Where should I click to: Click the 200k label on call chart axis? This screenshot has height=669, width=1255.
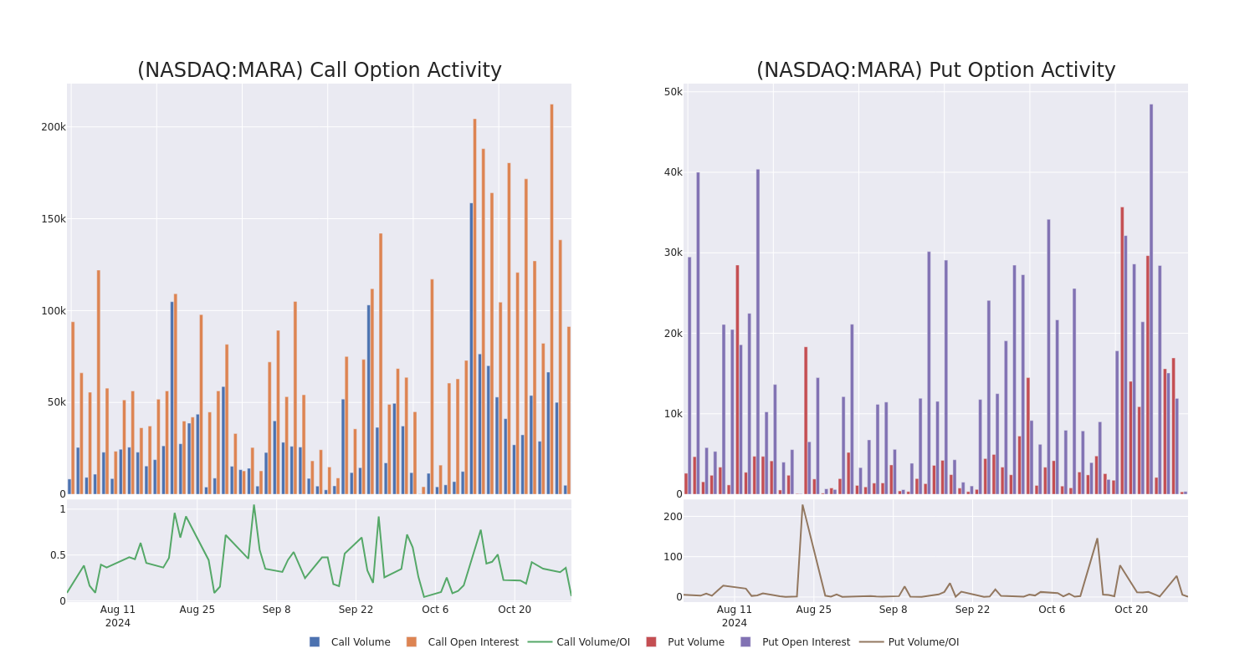click(54, 127)
